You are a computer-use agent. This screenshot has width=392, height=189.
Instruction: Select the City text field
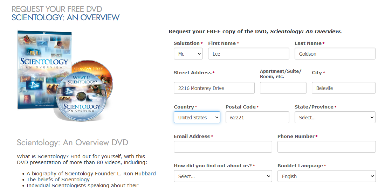343,88
